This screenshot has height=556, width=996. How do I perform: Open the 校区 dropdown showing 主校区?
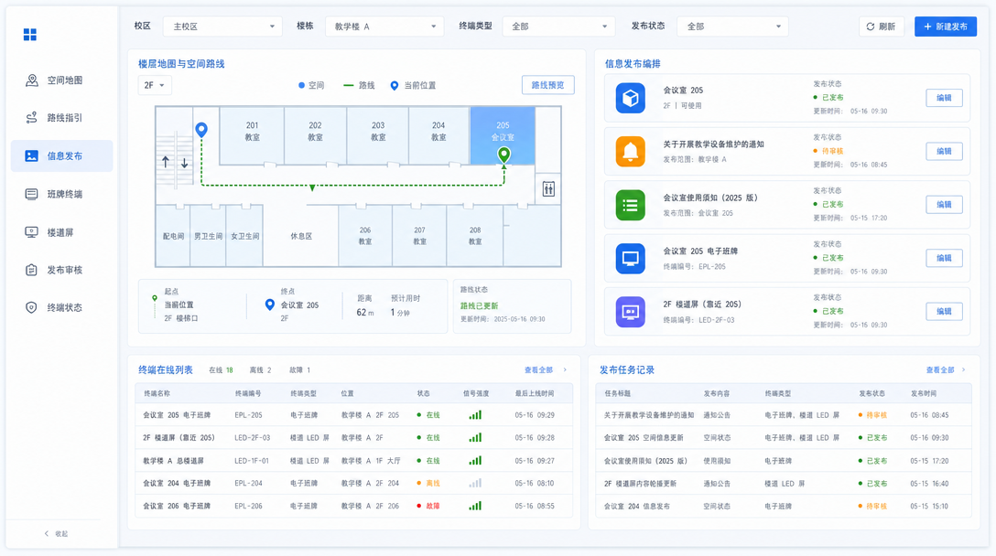pyautogui.click(x=222, y=27)
